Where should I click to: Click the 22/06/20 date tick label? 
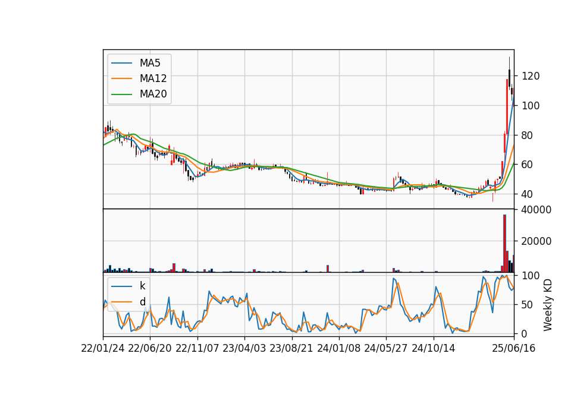[x=150, y=348]
